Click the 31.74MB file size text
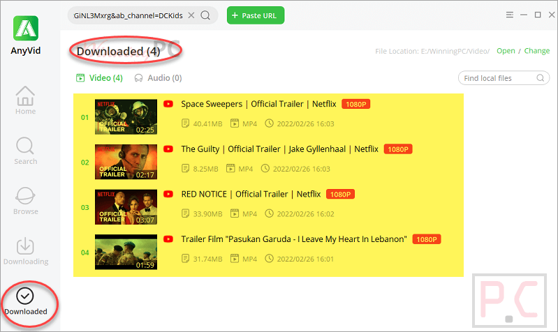558x332 pixels. pyautogui.click(x=208, y=259)
